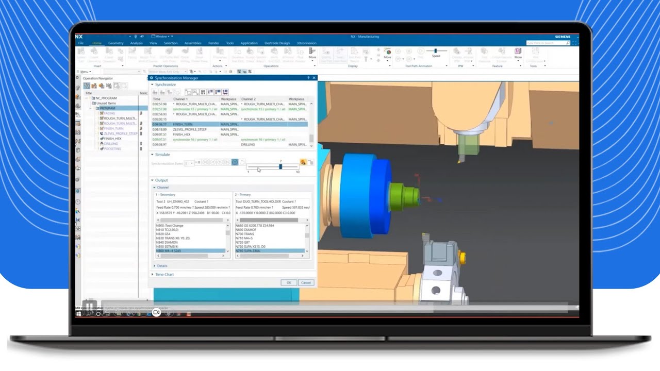The height and width of the screenshot is (371, 660).
Task: Click rightmost icon in Synchronize toolbar
Action: (x=225, y=92)
